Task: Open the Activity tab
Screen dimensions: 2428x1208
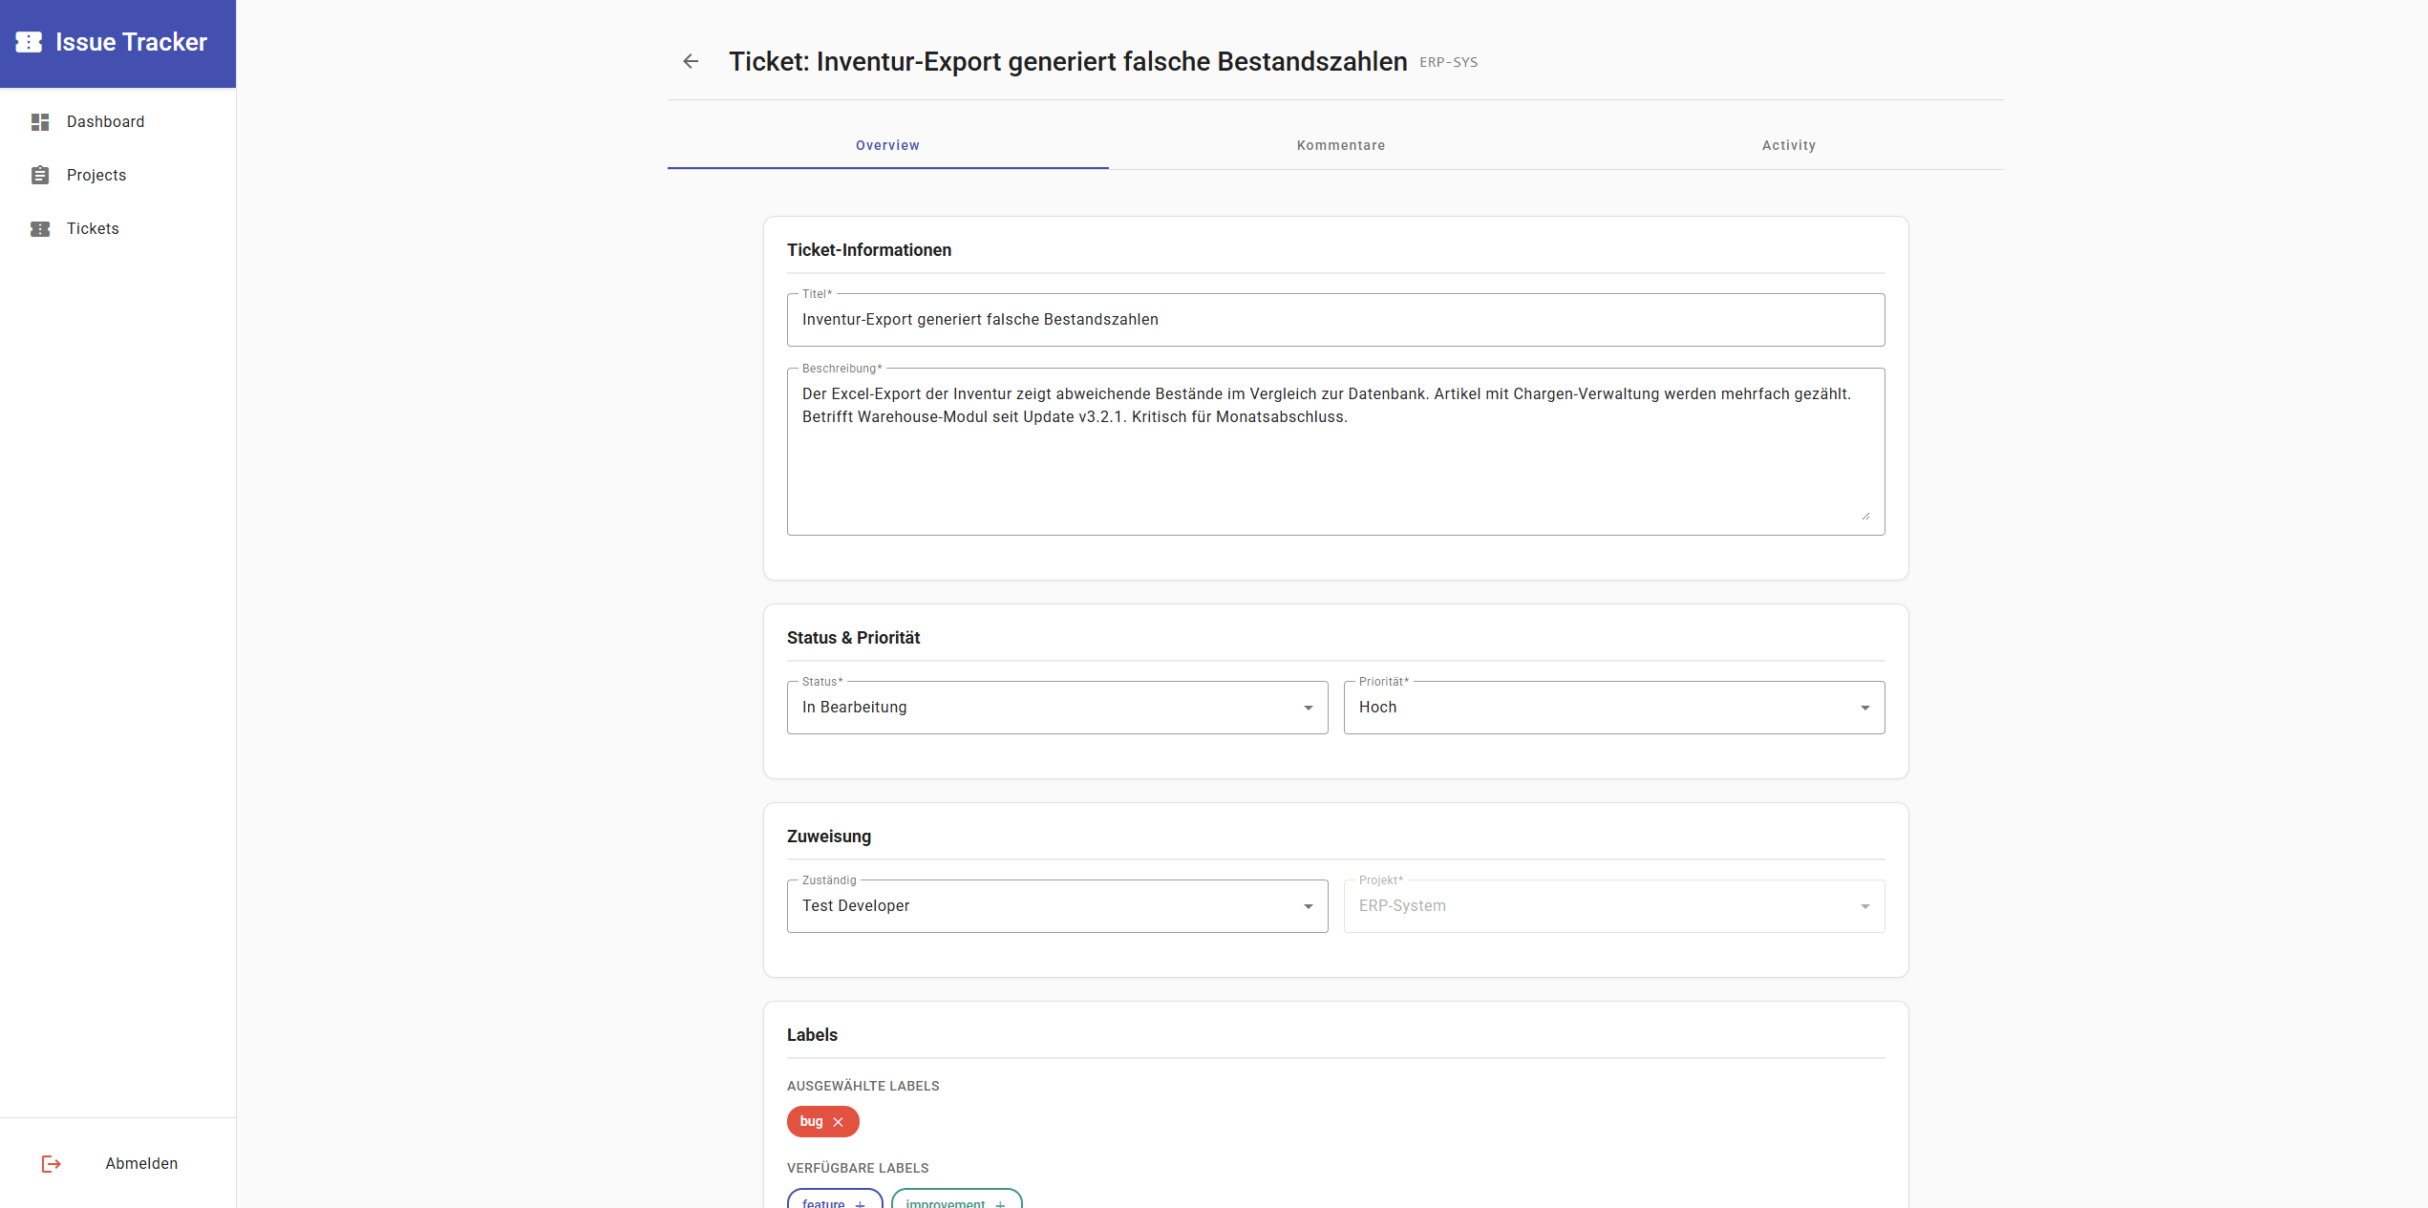Action: [x=1788, y=145]
